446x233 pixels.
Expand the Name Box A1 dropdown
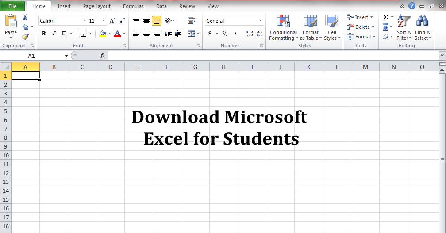(66, 56)
